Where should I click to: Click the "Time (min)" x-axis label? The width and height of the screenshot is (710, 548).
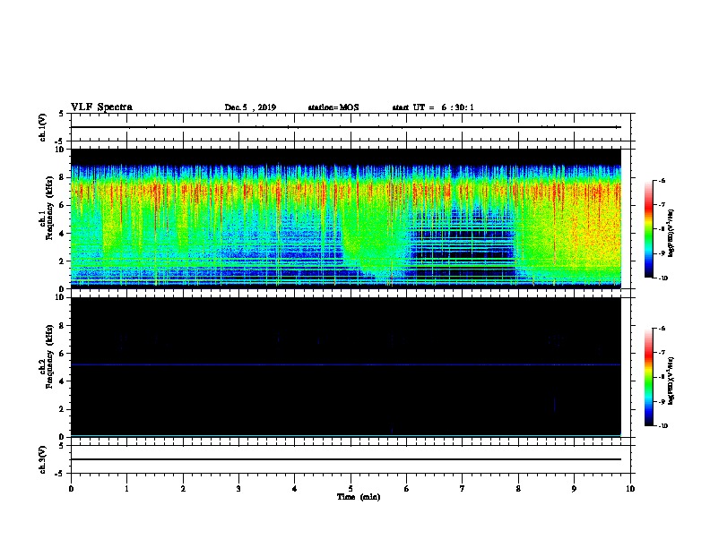[359, 497]
